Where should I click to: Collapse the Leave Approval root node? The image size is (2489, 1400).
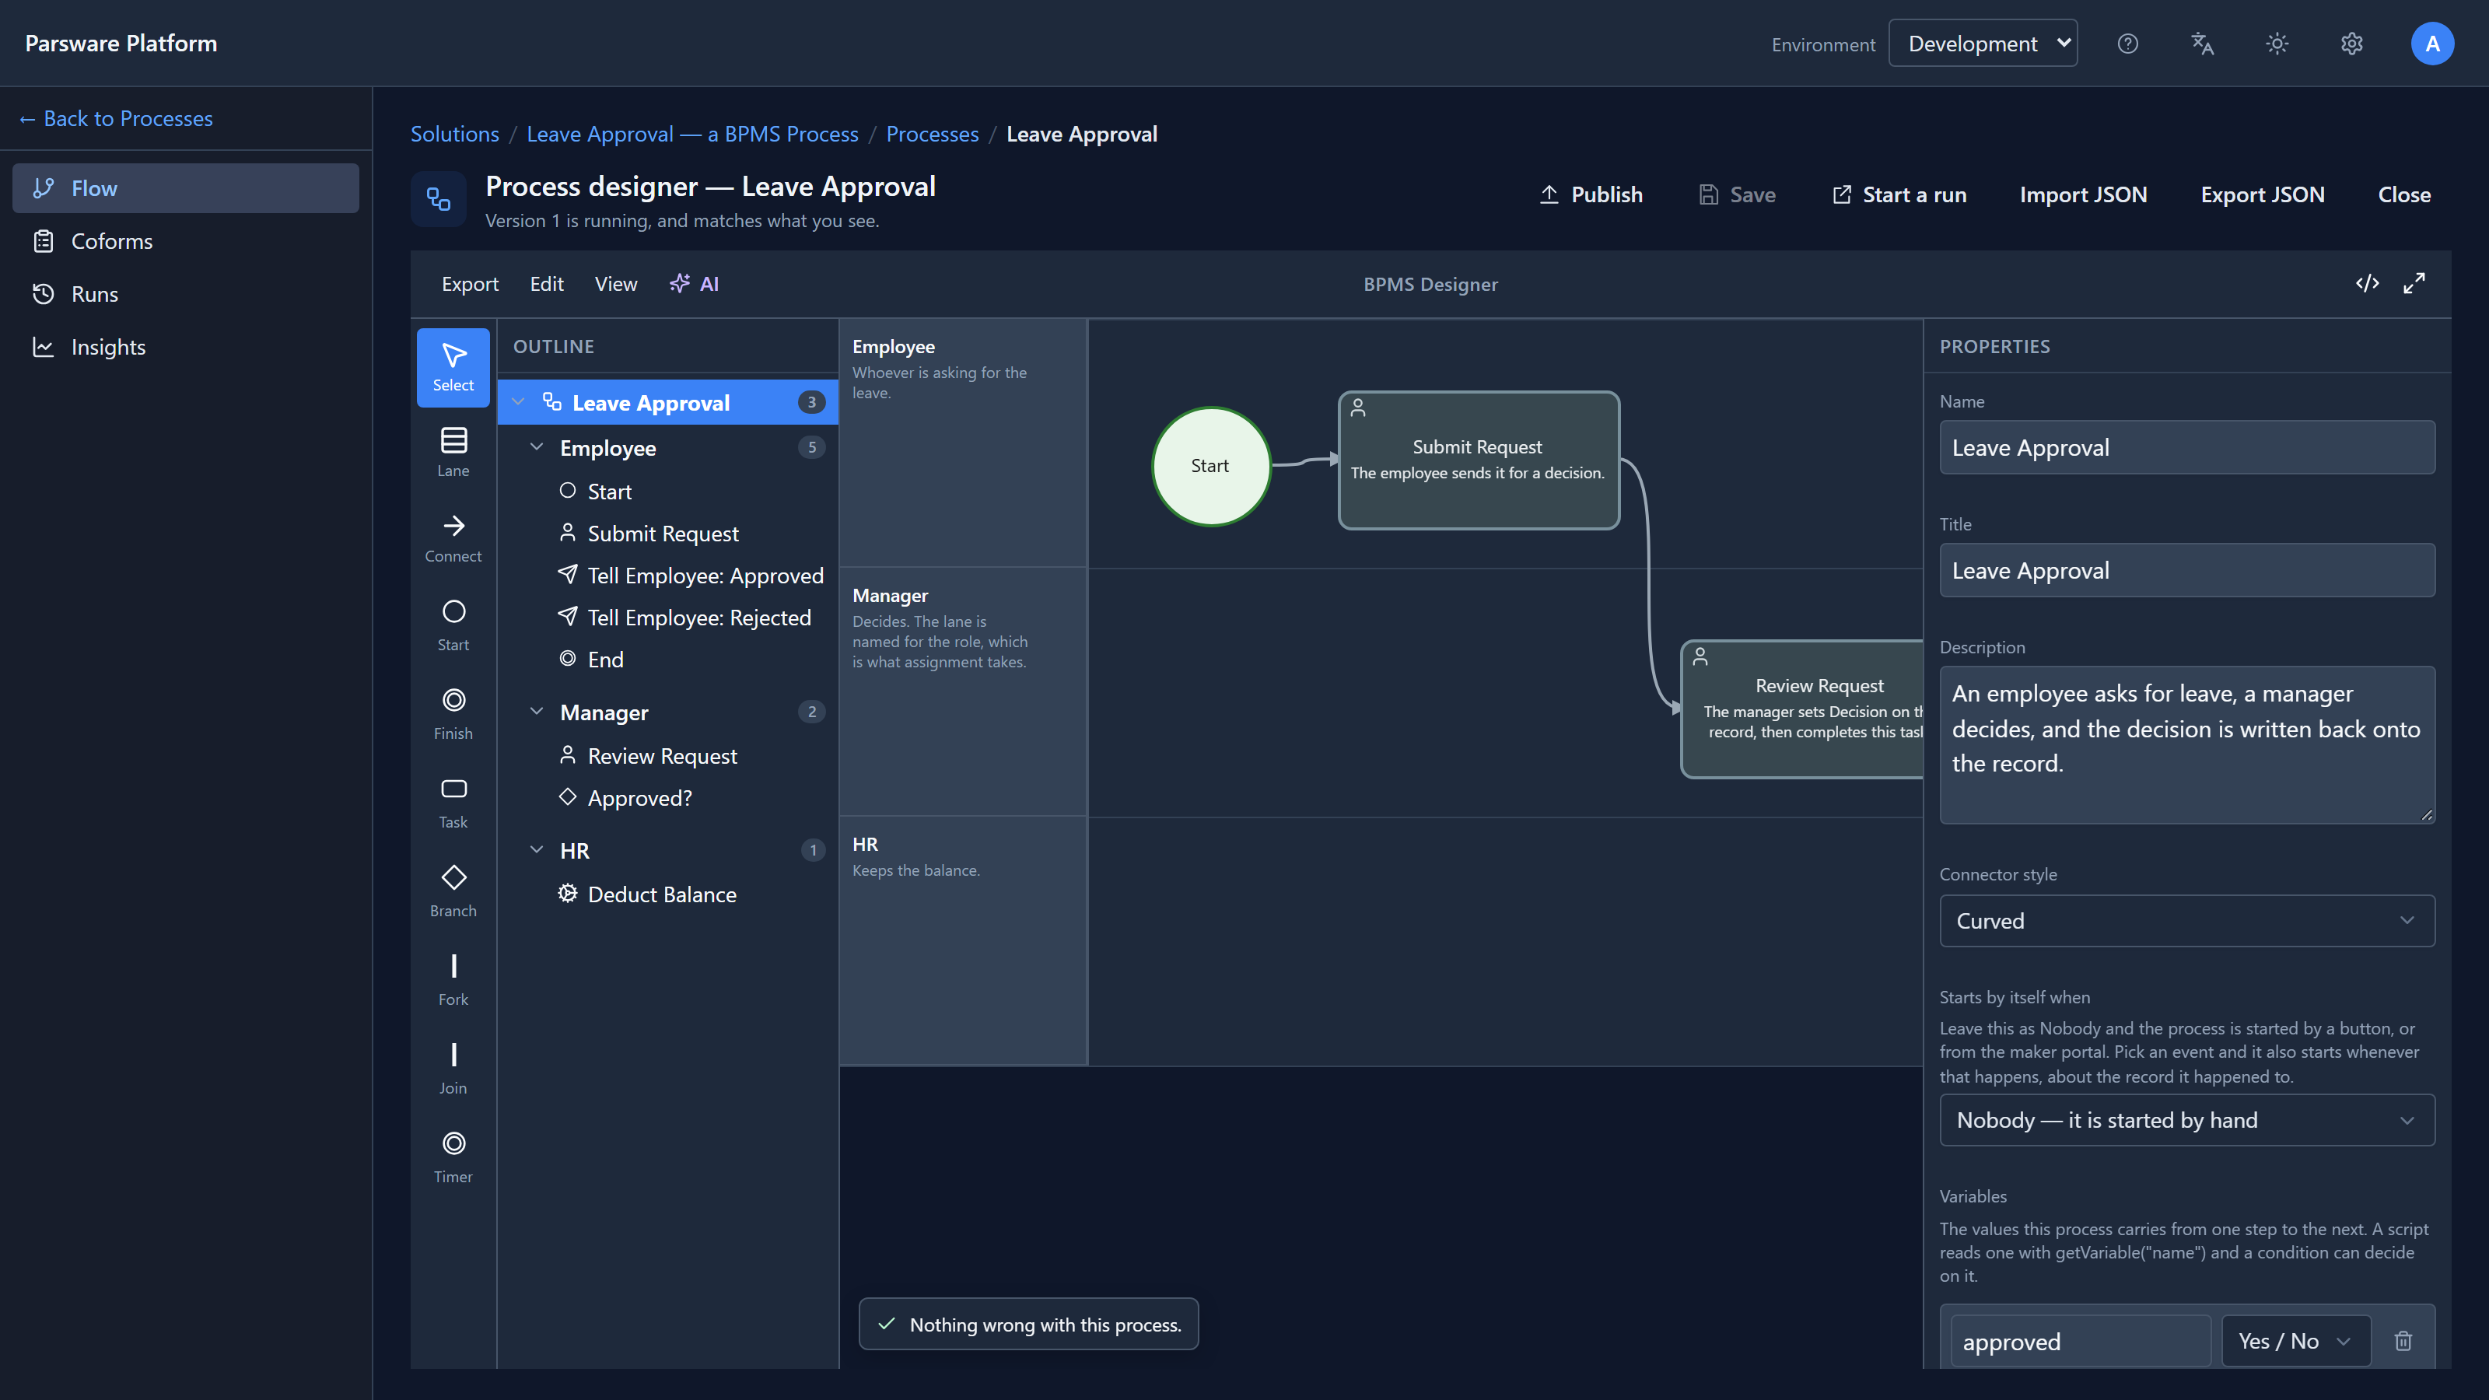pyautogui.click(x=518, y=402)
